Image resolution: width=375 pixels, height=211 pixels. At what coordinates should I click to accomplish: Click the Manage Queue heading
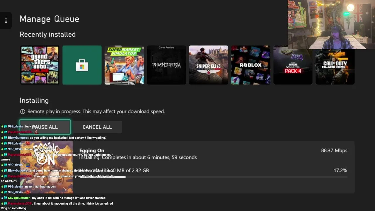(50, 19)
